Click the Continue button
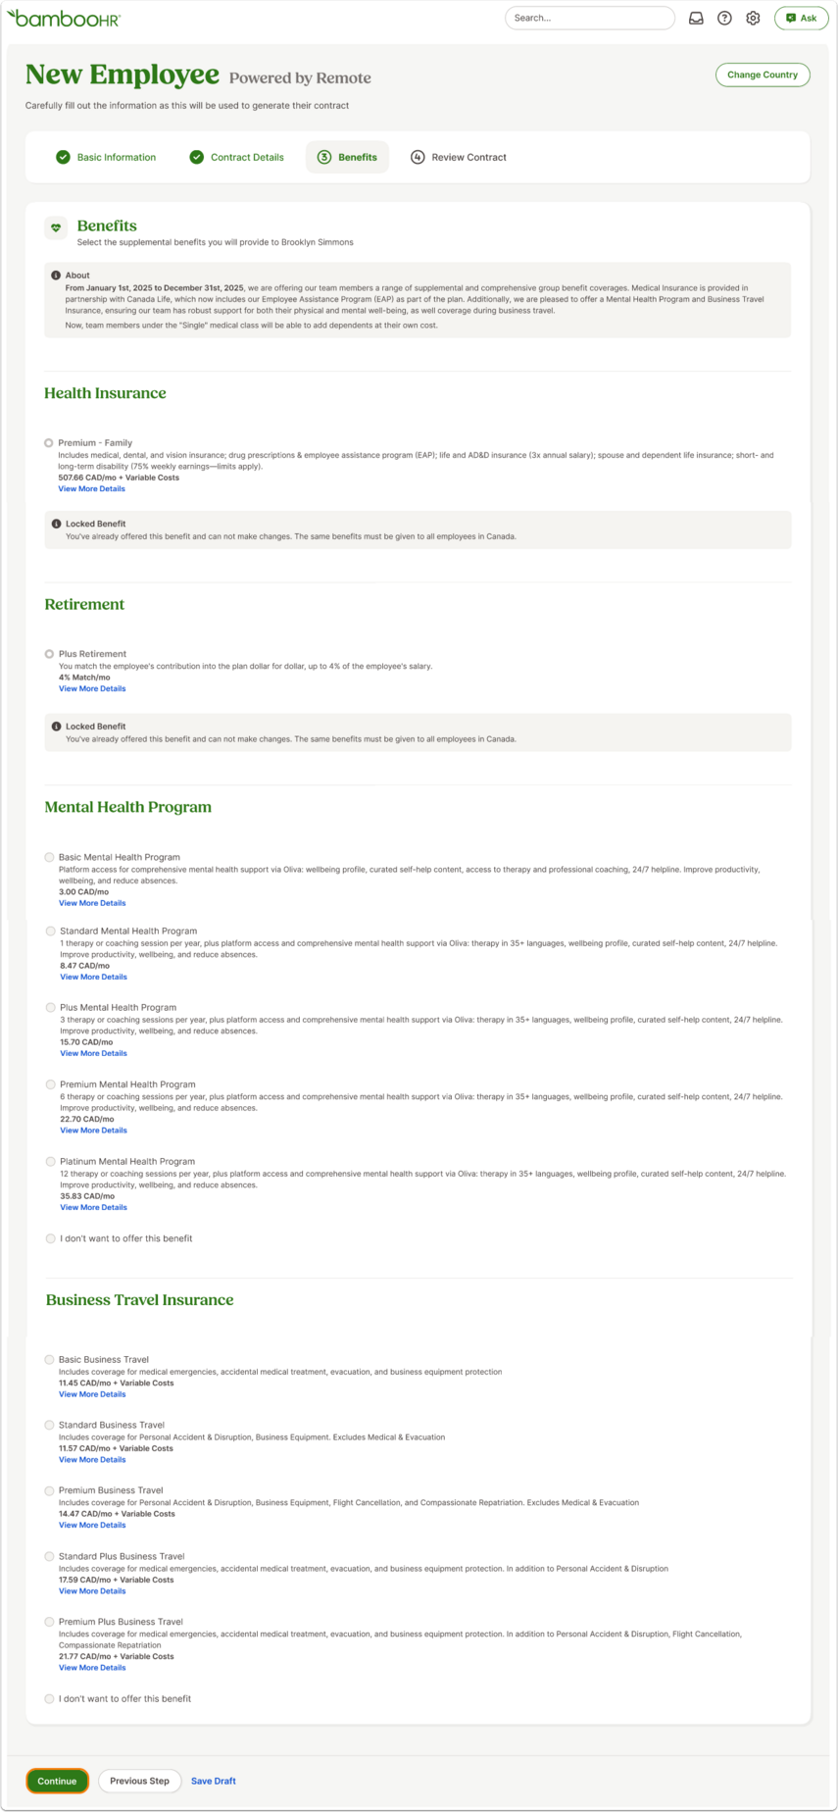 click(57, 1781)
